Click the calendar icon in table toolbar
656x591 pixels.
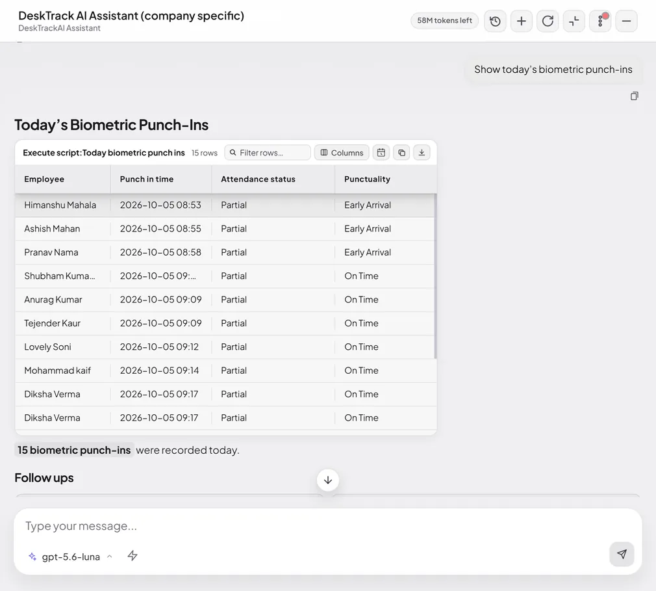(381, 152)
